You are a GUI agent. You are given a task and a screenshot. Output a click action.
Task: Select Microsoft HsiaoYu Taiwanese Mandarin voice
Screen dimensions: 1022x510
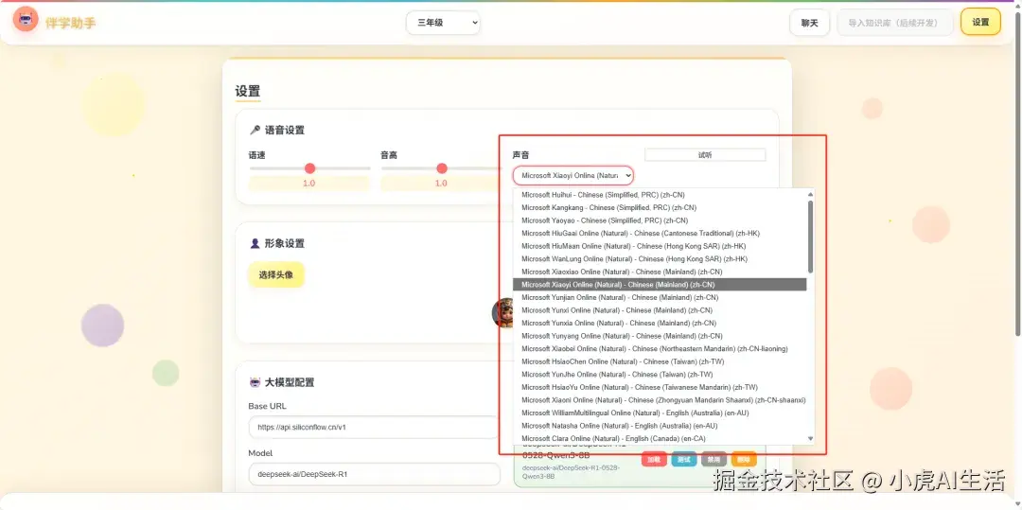tap(660, 387)
